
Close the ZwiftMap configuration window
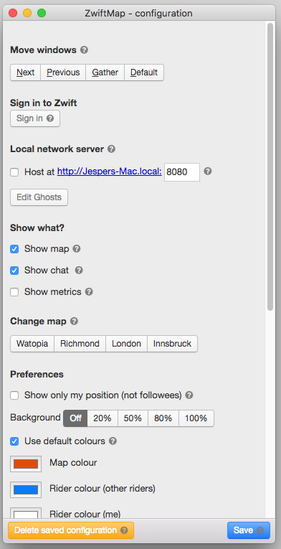click(x=13, y=14)
